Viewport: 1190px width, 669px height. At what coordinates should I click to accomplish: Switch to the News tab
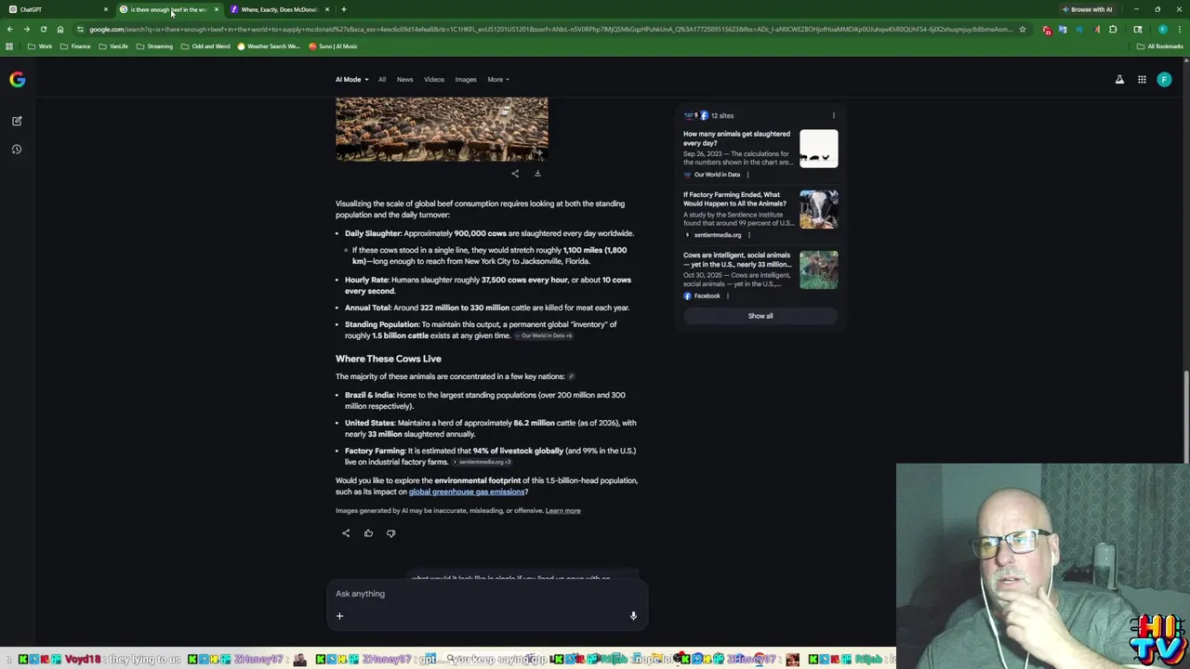coord(405,79)
